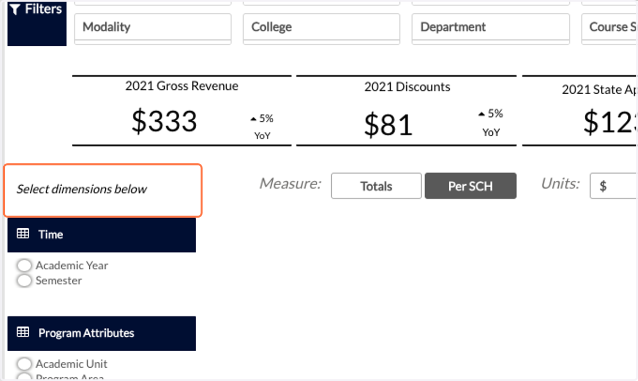Click the Gross Revenue YoY up arrow
The width and height of the screenshot is (638, 381).
point(254,120)
